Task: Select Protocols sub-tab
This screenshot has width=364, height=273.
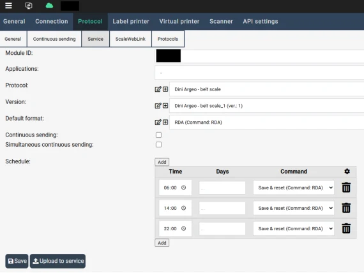Action: (168, 39)
